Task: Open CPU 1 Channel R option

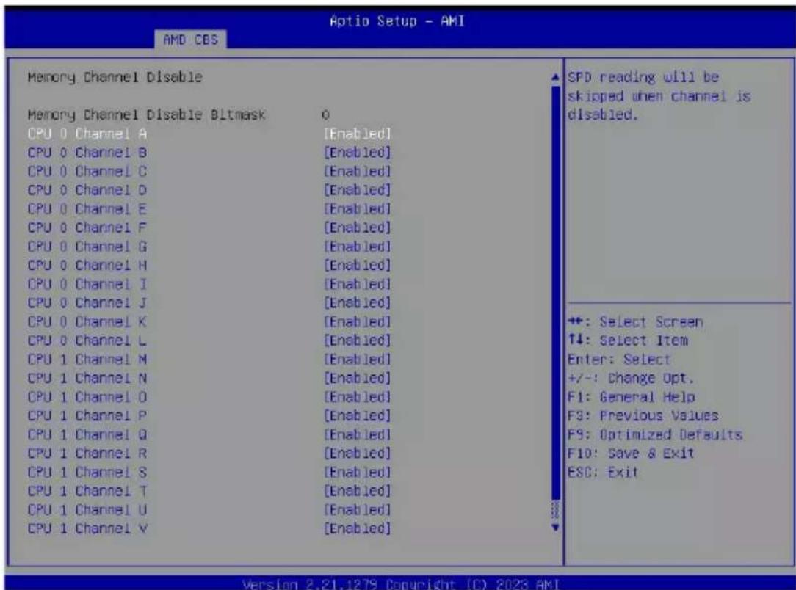Action: 209,453
